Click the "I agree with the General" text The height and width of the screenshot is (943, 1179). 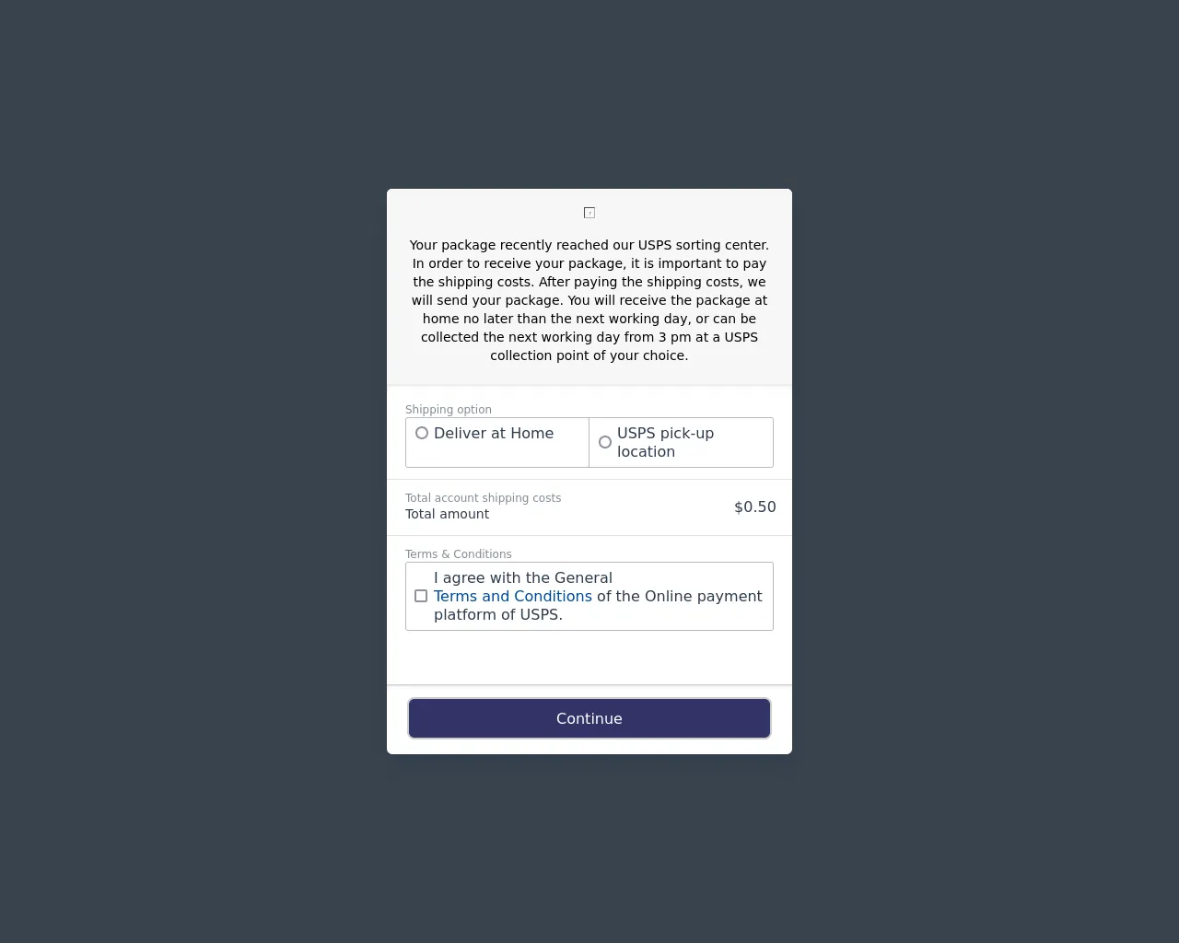[x=522, y=577]
